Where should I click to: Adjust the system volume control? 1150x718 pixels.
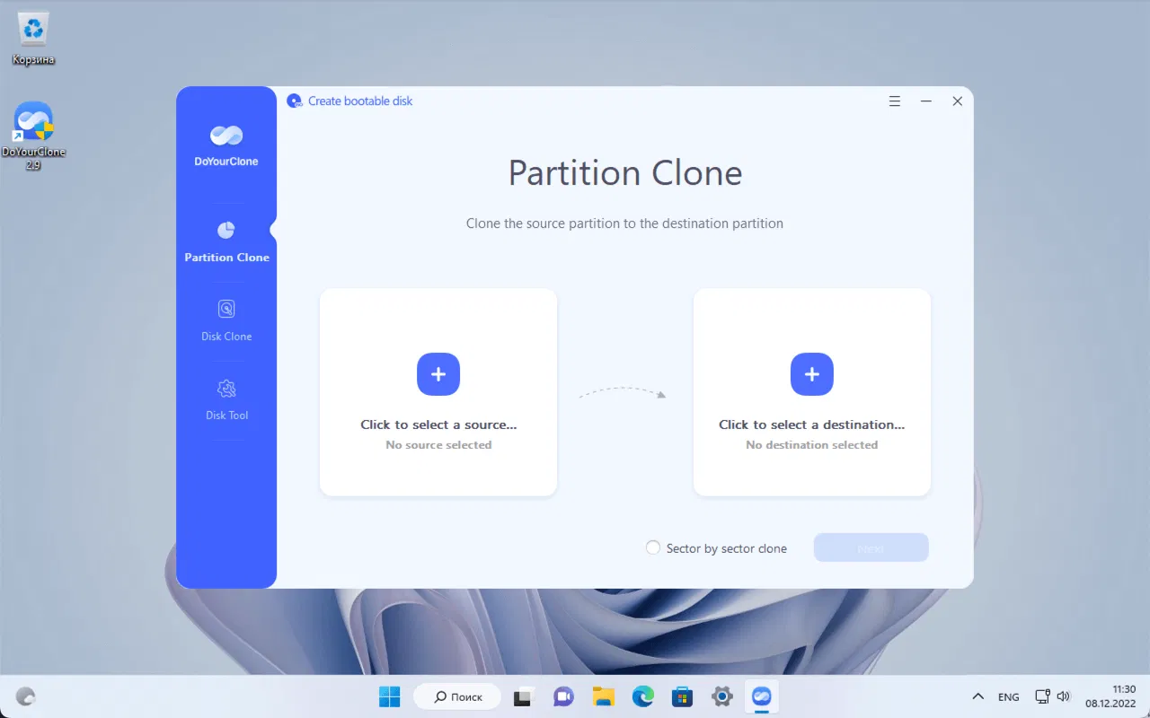[x=1064, y=696]
